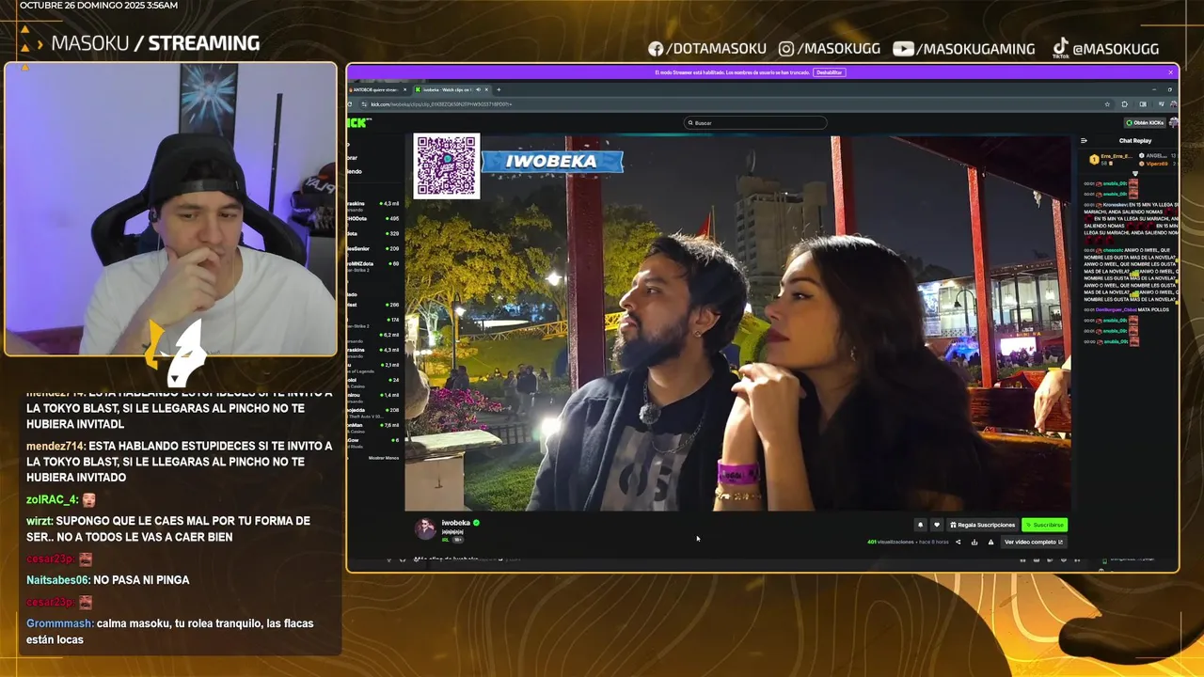Screen dimensions: 1204x677
Task: Click the Obtén KICKs button
Action: (x=1146, y=123)
